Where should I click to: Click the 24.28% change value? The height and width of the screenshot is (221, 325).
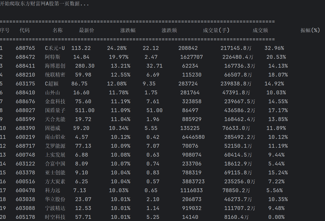117,48
